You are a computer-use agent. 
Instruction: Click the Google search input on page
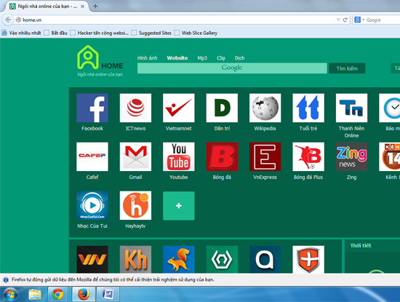point(232,68)
